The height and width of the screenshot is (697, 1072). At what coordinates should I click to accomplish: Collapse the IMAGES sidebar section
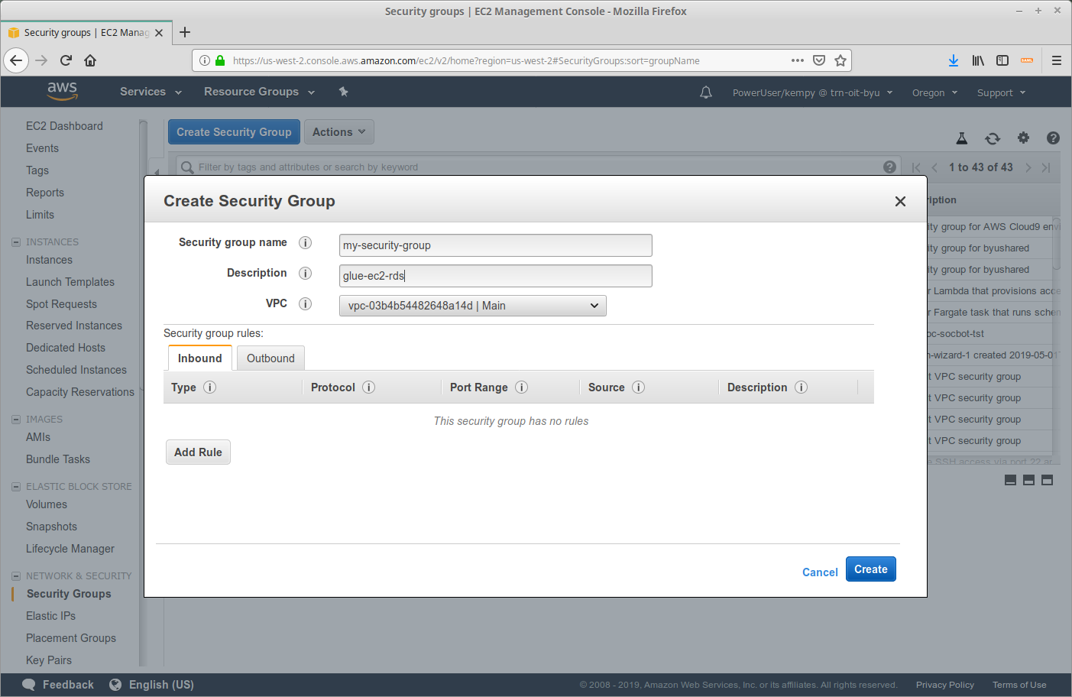coord(16,420)
